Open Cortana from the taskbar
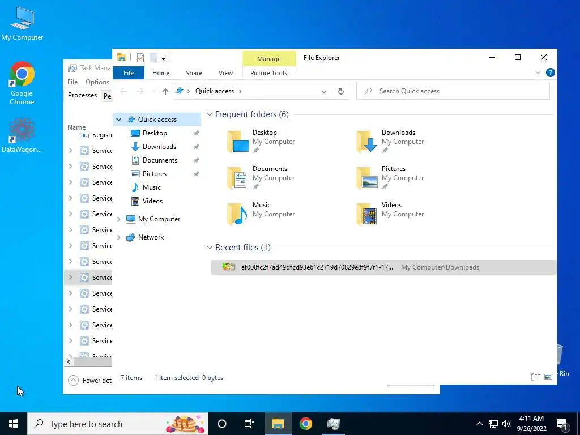580x435 pixels. (x=222, y=424)
